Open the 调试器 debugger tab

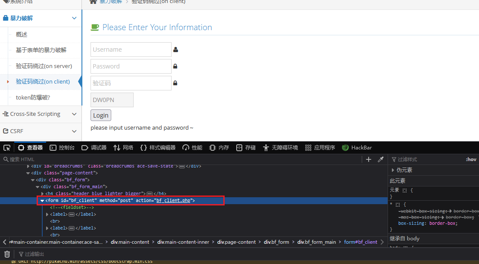(x=94, y=148)
